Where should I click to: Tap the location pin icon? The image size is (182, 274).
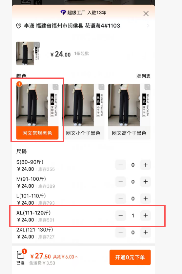[x=18, y=26]
